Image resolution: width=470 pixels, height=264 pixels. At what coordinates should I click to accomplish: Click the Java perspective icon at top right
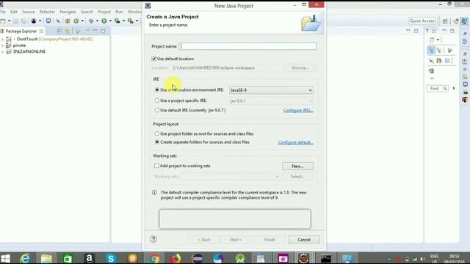(464, 21)
